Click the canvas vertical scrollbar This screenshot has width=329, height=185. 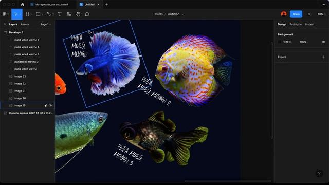pos(272,90)
